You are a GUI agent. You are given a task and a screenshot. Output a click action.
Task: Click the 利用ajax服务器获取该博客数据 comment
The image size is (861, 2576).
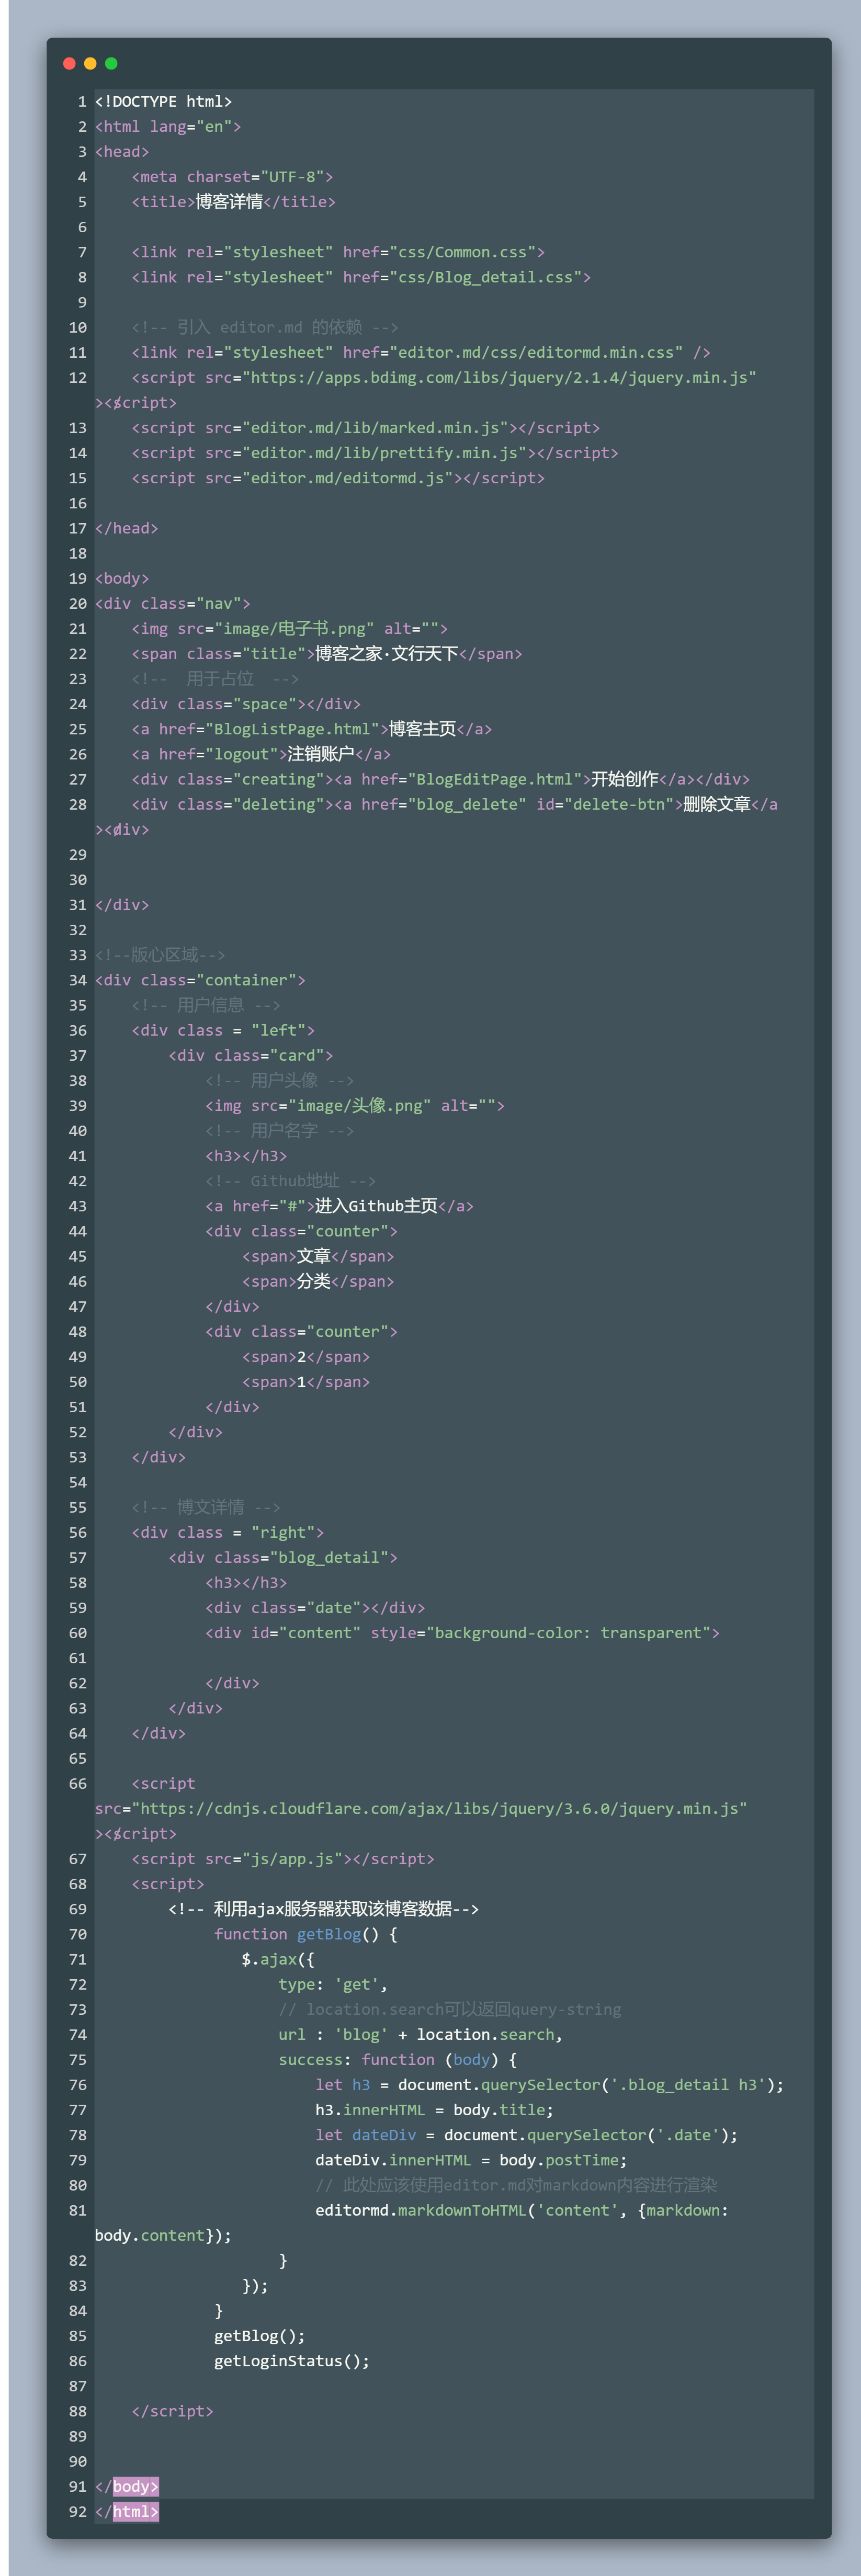point(324,1909)
